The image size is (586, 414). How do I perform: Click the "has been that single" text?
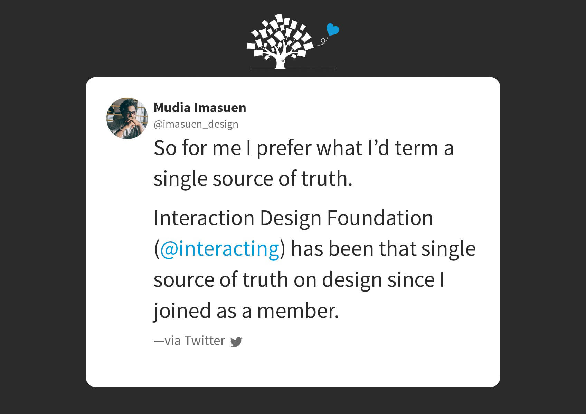click(x=384, y=249)
